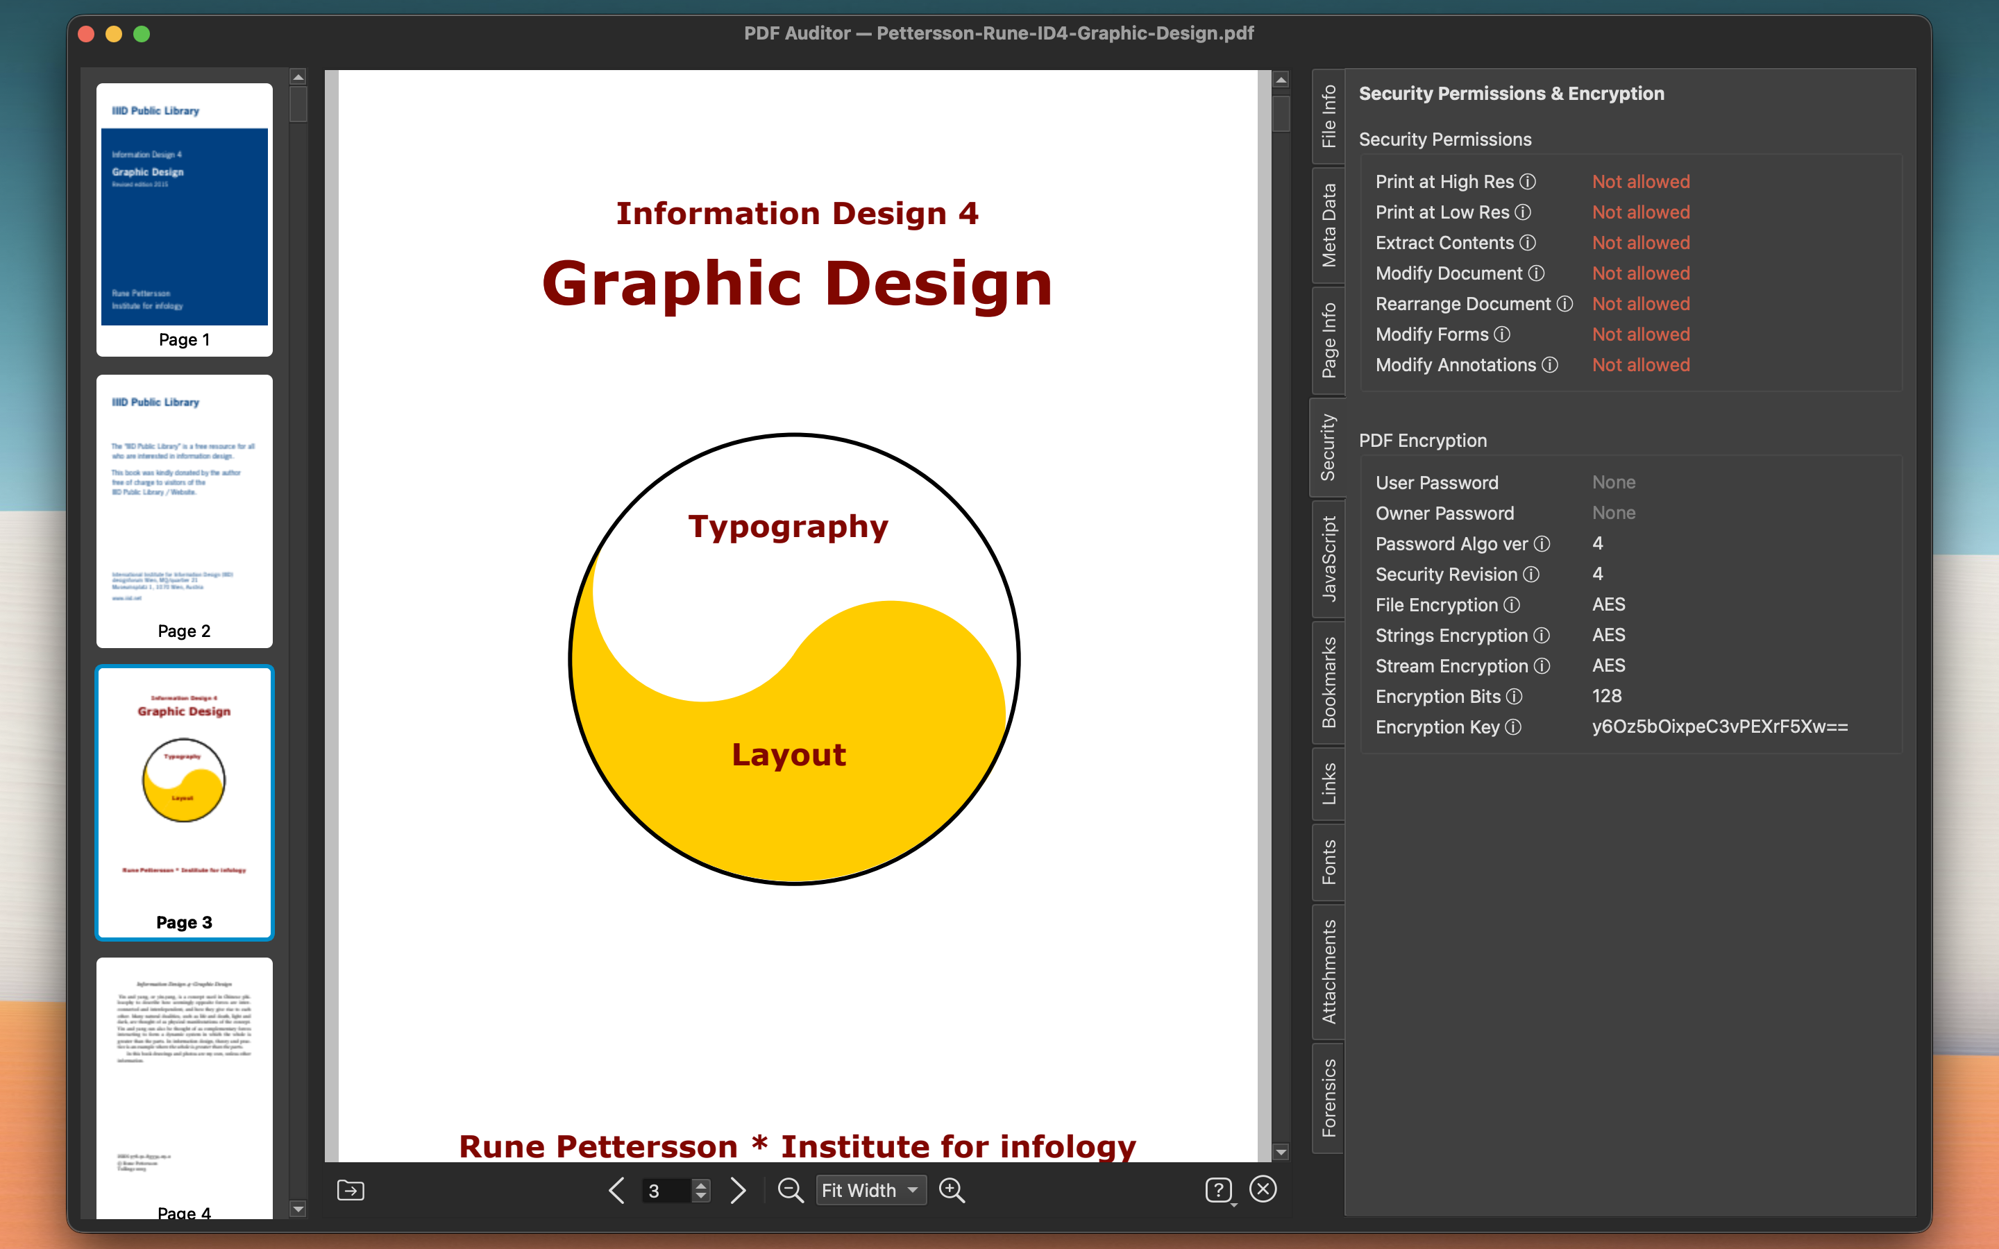Open the Bookmarks panel

click(x=1329, y=677)
